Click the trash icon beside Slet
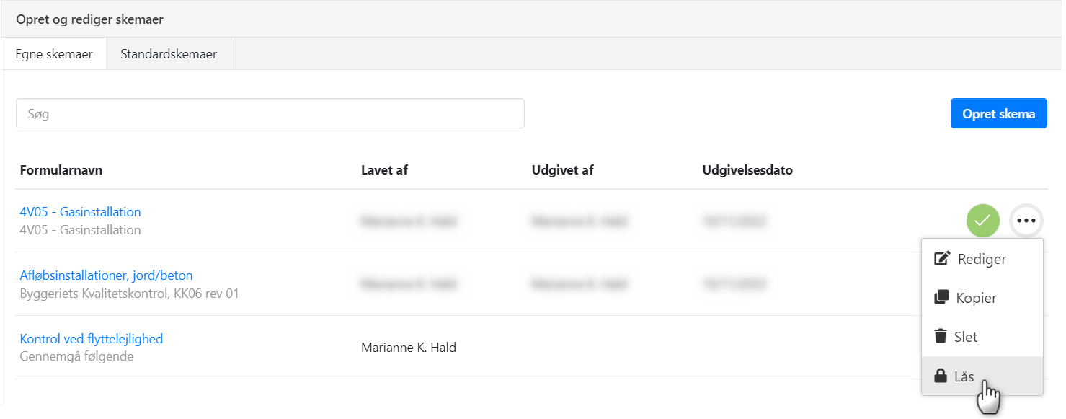Viewport: 1066px width, 419px height. pos(941,337)
